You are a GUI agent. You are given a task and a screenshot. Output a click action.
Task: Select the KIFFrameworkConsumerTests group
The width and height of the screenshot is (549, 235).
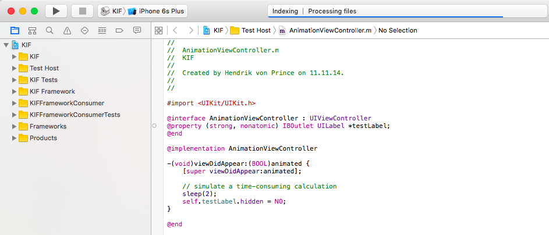coord(76,115)
